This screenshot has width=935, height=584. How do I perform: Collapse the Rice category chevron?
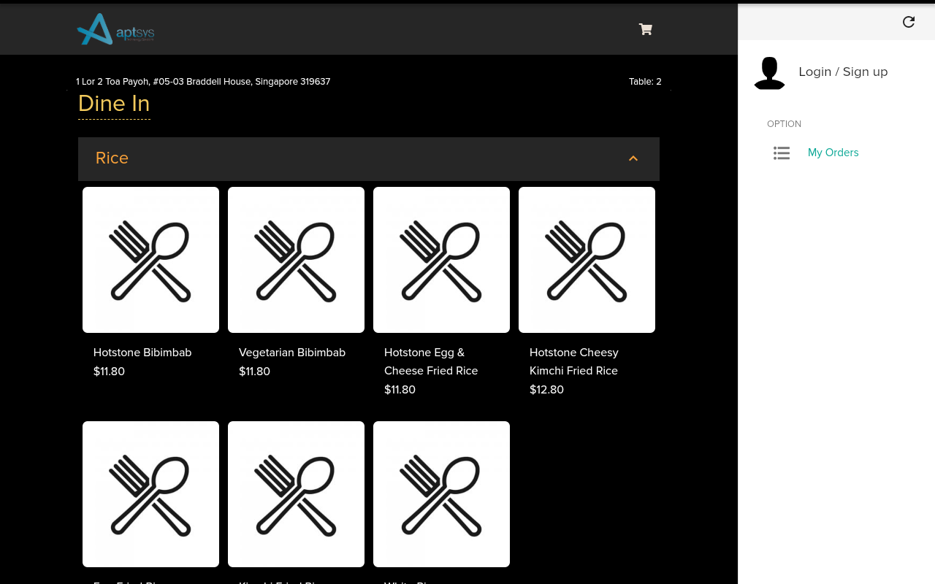coord(633,158)
